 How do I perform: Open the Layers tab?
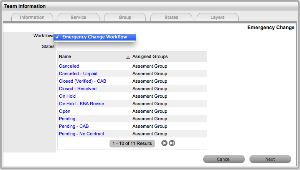click(217, 18)
